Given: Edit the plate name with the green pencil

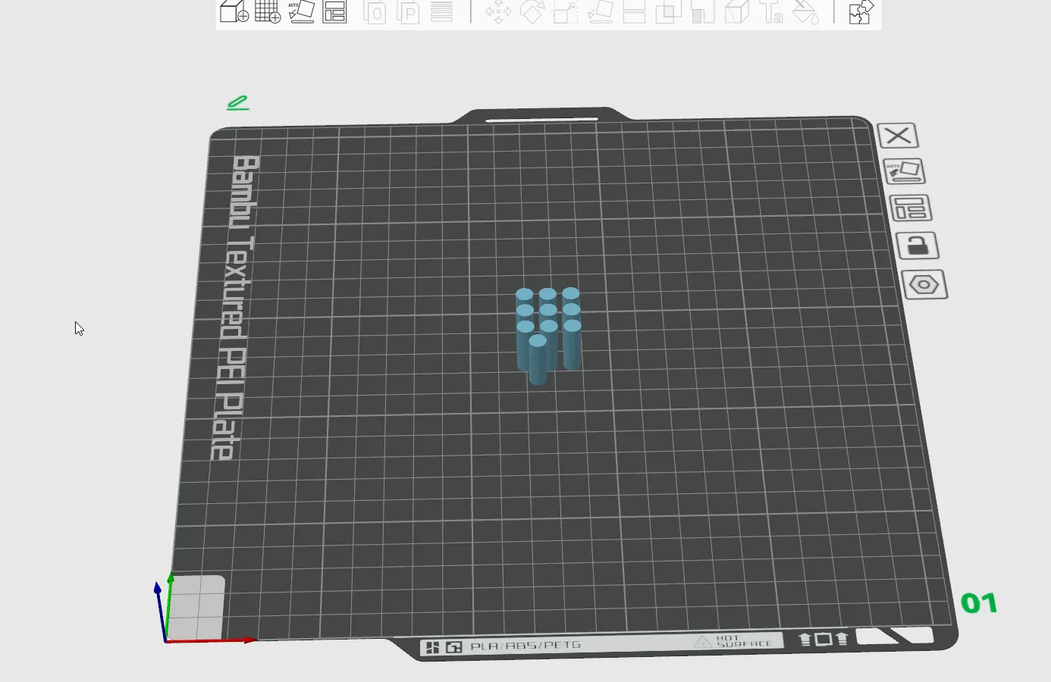Looking at the screenshot, I should coord(238,102).
